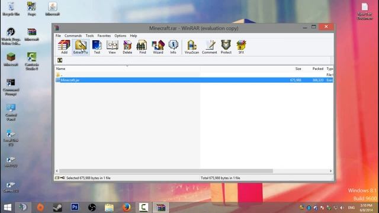This screenshot has height=213, width=379.
Task: Click the View file icon
Action: point(112,47)
